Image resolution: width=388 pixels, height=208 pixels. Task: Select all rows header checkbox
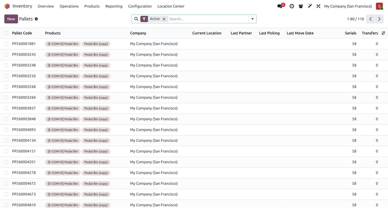pyautogui.click(x=6, y=33)
